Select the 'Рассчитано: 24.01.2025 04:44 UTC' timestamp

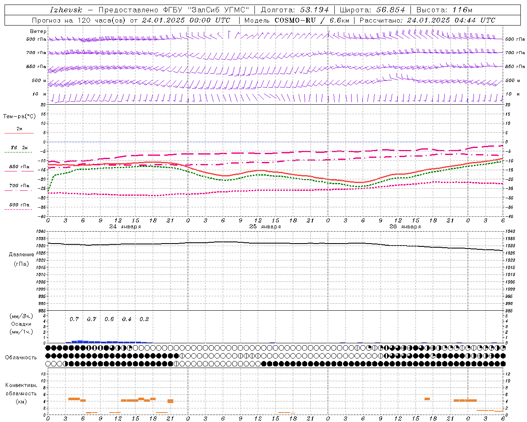point(427,20)
